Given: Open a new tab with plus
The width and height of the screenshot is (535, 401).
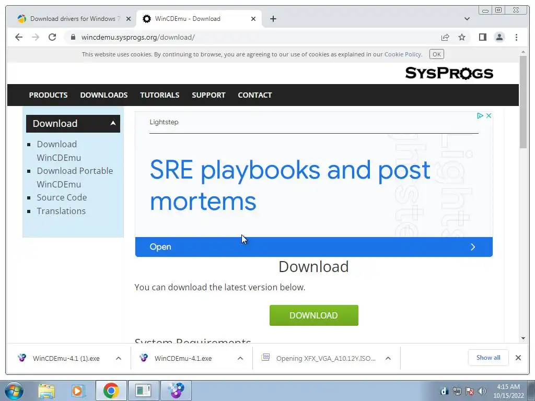Looking at the screenshot, I should (273, 19).
